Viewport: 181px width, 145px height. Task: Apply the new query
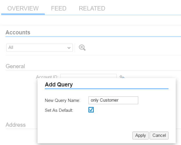pos(141,135)
